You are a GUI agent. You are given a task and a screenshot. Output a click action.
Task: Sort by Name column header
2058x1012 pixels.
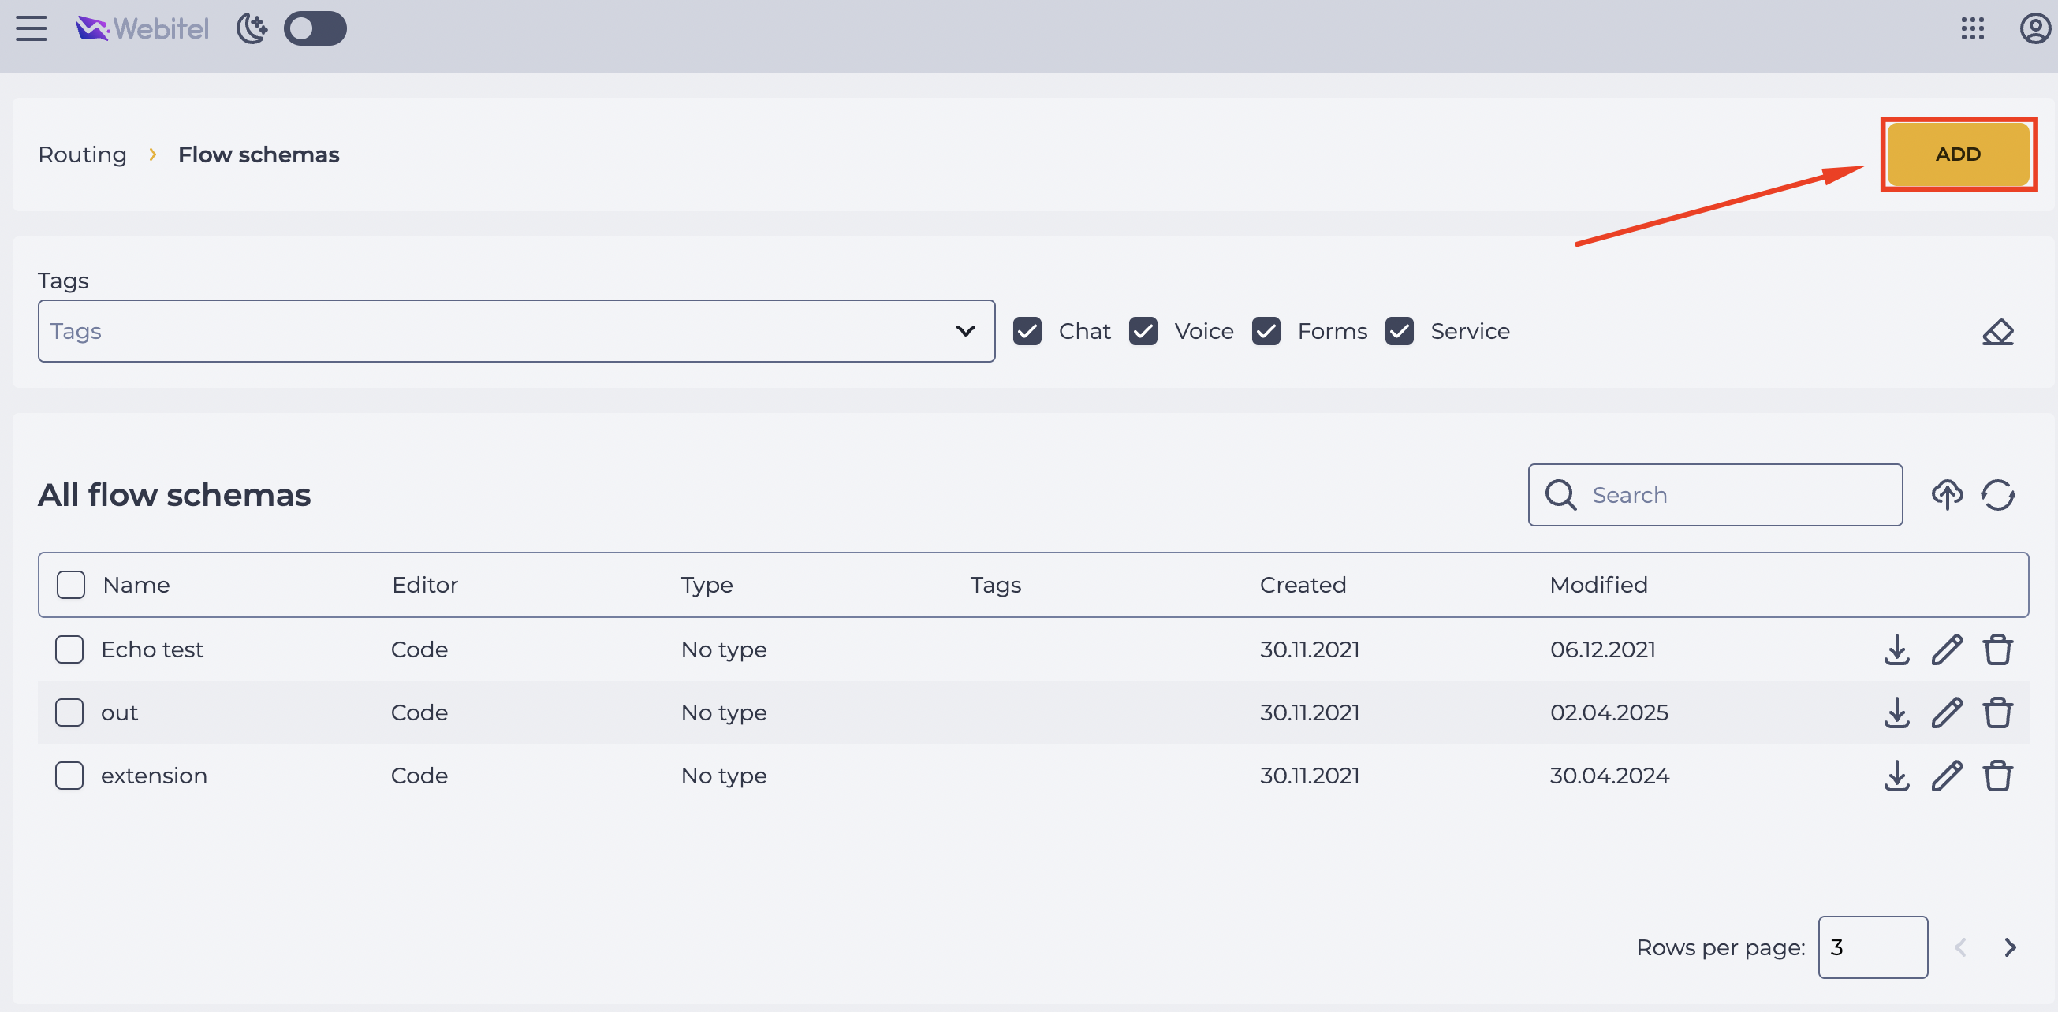tap(136, 585)
